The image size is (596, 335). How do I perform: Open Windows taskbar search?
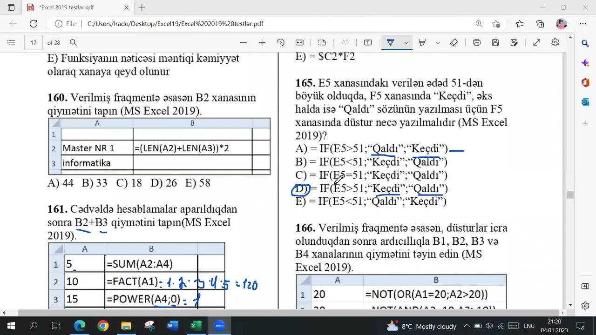point(34,326)
